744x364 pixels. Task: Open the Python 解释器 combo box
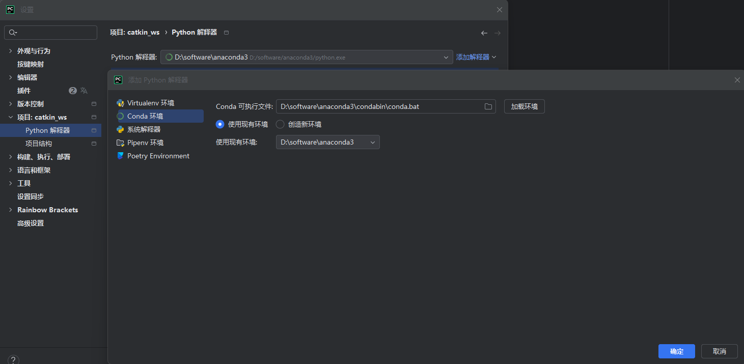tap(307, 57)
